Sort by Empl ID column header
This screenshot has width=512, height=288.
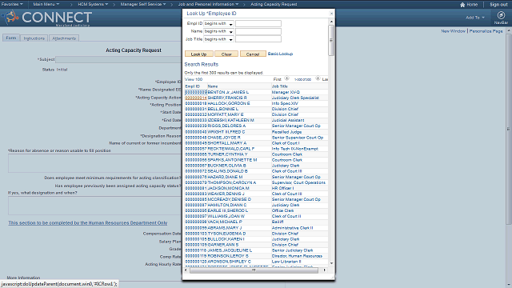pyautogui.click(x=192, y=86)
